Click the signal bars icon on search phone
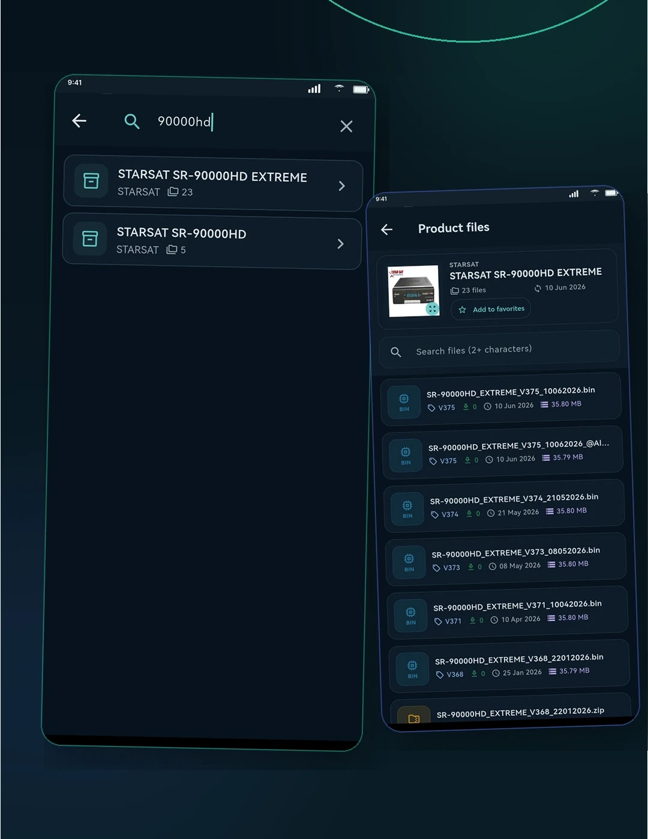Viewport: 648px width, 839px height. click(314, 89)
